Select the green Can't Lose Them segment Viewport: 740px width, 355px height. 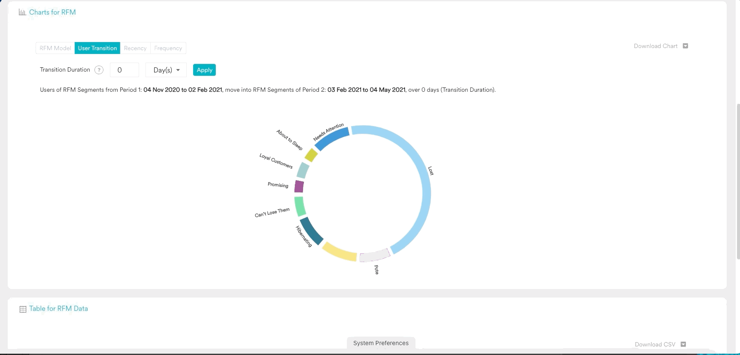[300, 206]
